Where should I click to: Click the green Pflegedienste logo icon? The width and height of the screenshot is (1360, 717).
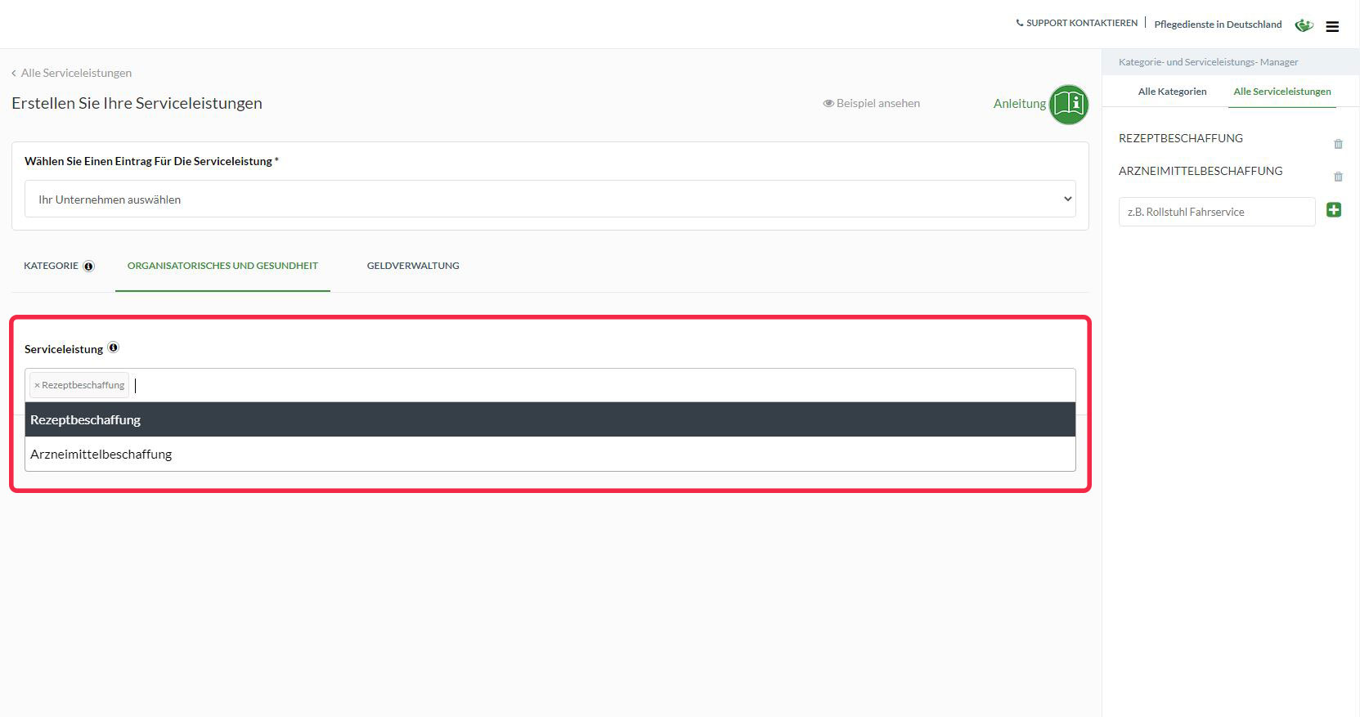[x=1304, y=25]
